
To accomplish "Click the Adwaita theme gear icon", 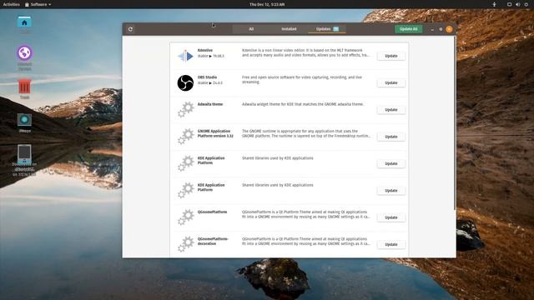I will (x=185, y=109).
